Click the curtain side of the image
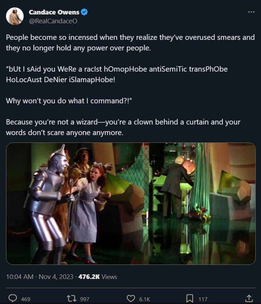Viewport: 261px width, 304px height. point(202,203)
